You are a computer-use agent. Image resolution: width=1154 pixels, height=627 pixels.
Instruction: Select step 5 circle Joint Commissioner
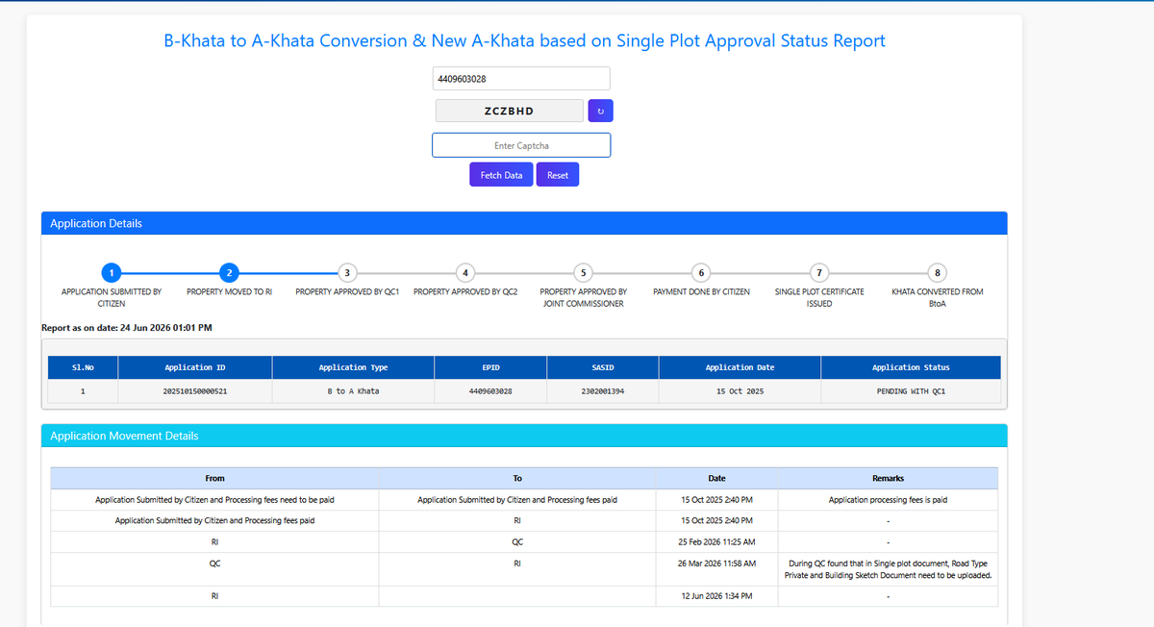click(x=583, y=271)
